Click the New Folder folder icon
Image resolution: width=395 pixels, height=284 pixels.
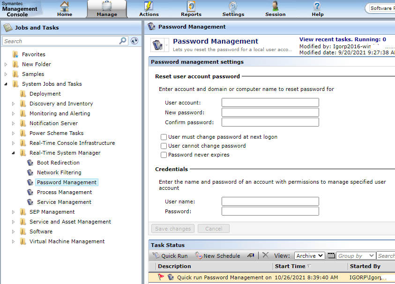point(15,64)
